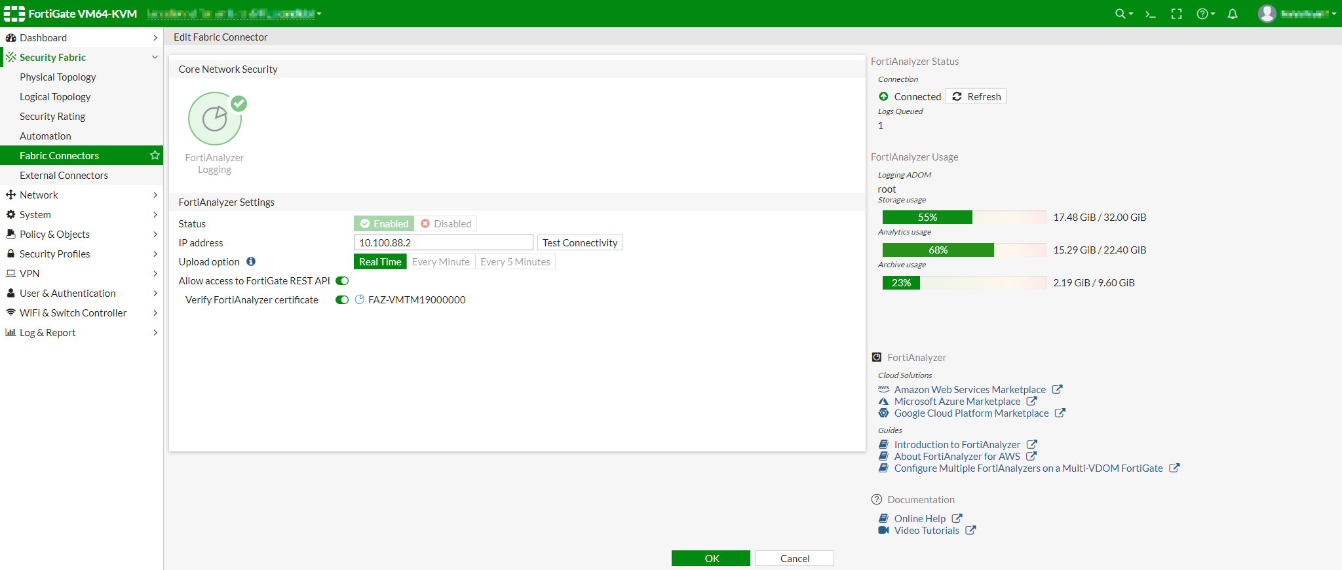Click the FAZ certificate icon
The height and width of the screenshot is (570, 1342).
[359, 299]
